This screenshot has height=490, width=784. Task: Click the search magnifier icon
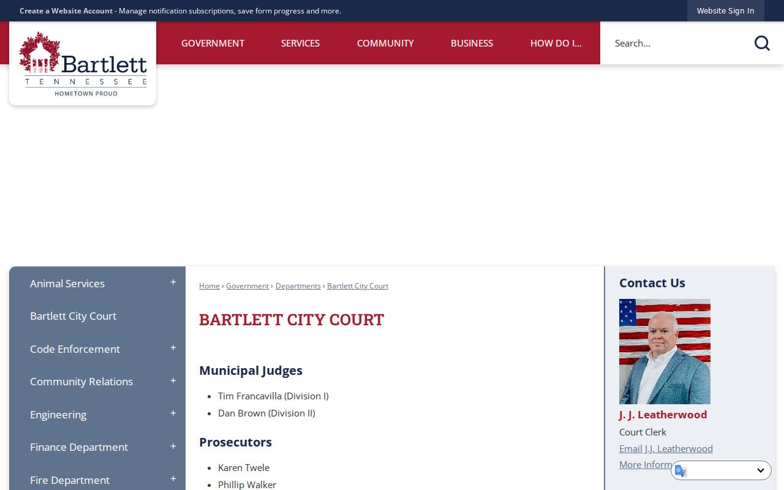click(761, 43)
